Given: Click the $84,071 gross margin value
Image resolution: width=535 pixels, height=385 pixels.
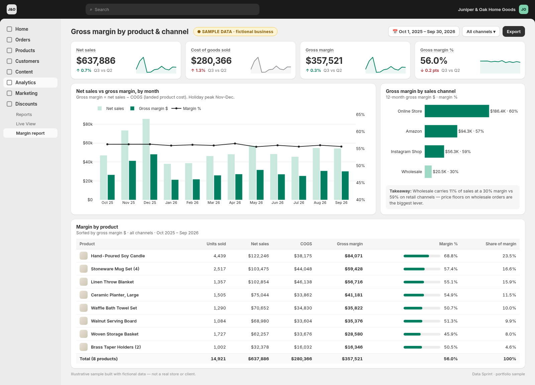Looking at the screenshot, I should pos(354,256).
